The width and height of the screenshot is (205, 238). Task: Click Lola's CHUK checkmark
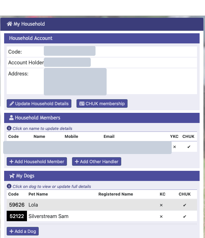coord(185,205)
